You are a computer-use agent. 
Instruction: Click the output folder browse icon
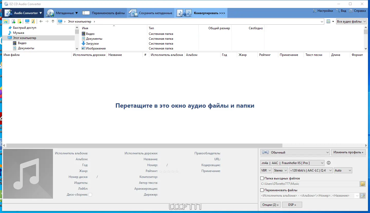[363, 184]
